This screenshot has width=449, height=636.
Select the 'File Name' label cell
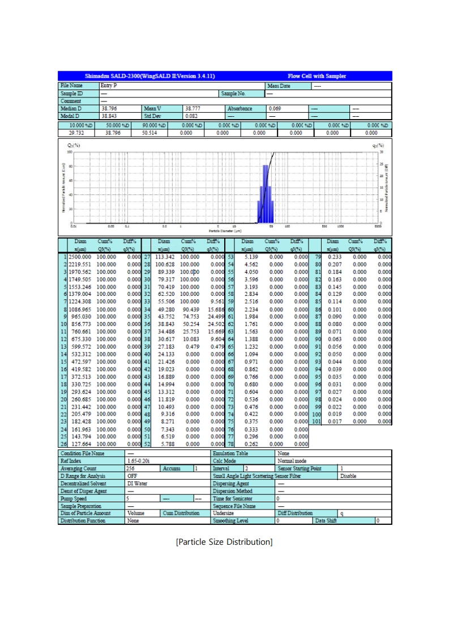pyautogui.click(x=79, y=86)
